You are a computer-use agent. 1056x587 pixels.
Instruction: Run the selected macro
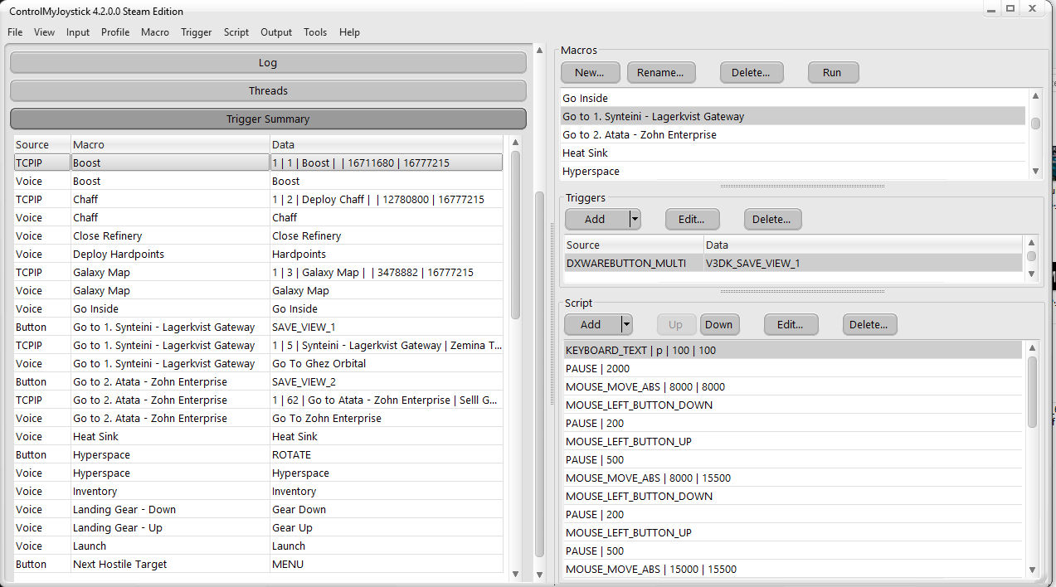832,73
